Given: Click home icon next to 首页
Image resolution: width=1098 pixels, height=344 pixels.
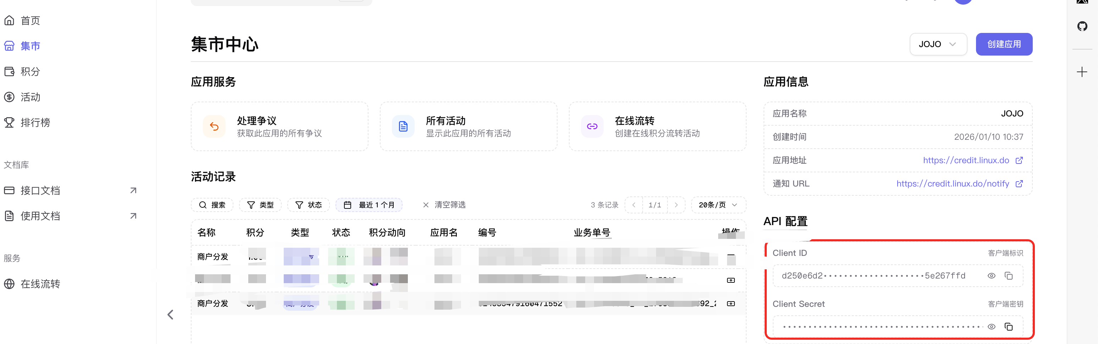Looking at the screenshot, I should (9, 21).
